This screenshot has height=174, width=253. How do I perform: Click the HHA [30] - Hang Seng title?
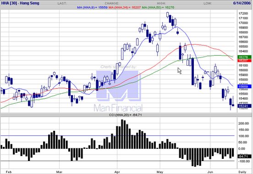(20, 3)
